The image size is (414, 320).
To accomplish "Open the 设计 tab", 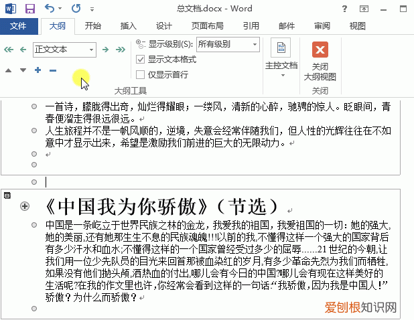I will (x=163, y=26).
